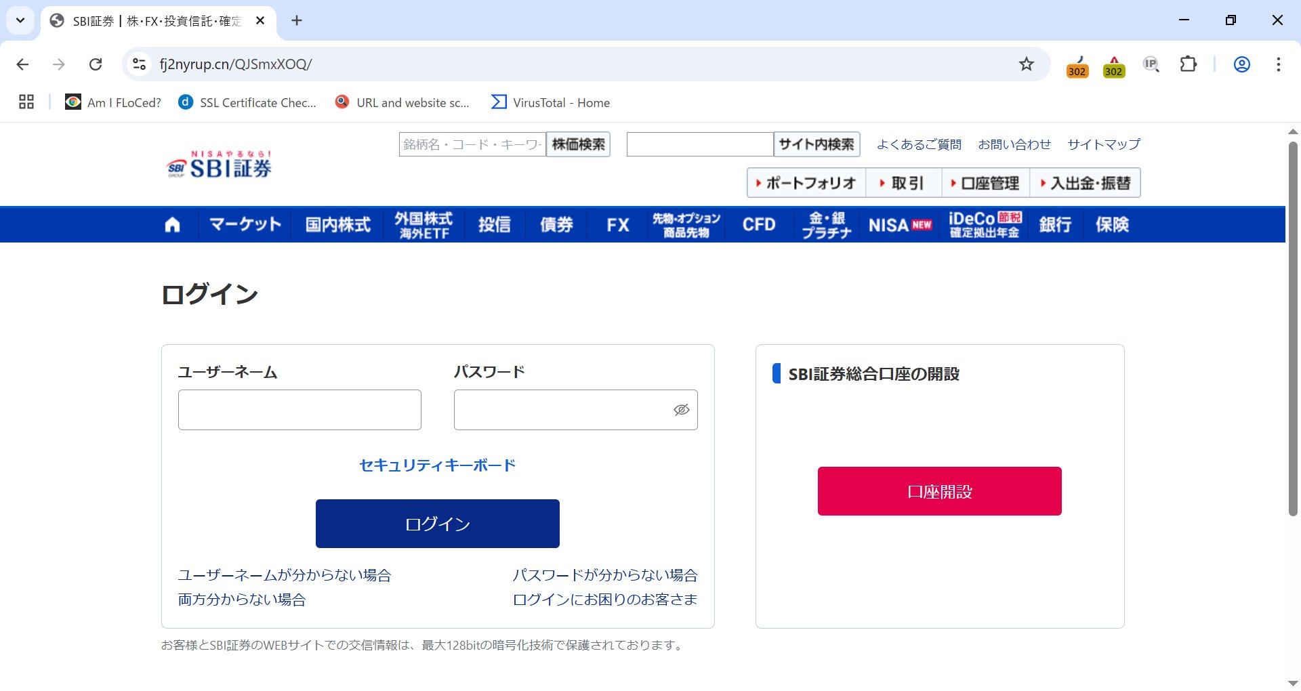1301x691 pixels.
Task: Select the 外国株式 海外ETF navigation tab
Action: [424, 224]
